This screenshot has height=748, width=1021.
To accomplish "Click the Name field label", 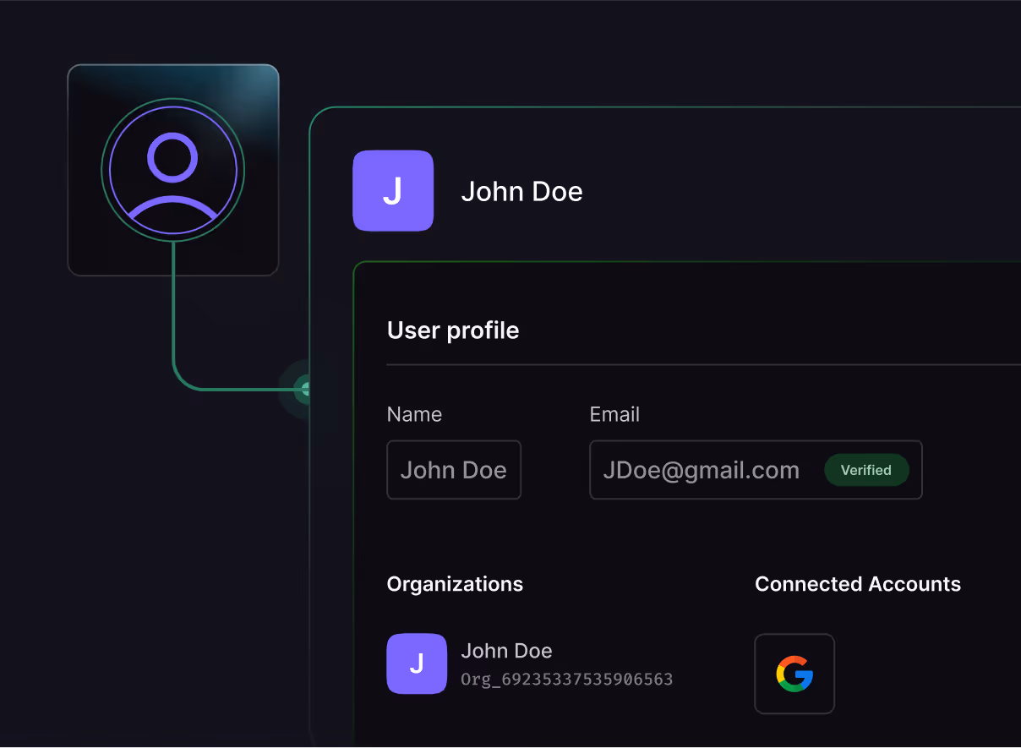I will [414, 414].
